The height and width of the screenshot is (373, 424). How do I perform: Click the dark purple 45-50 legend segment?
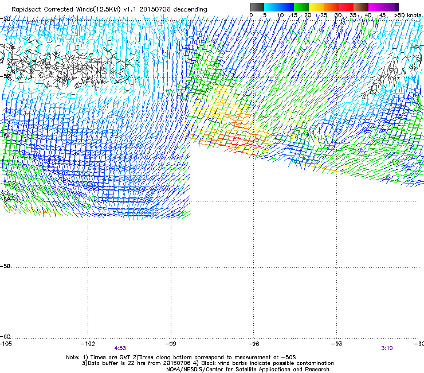pos(391,7)
